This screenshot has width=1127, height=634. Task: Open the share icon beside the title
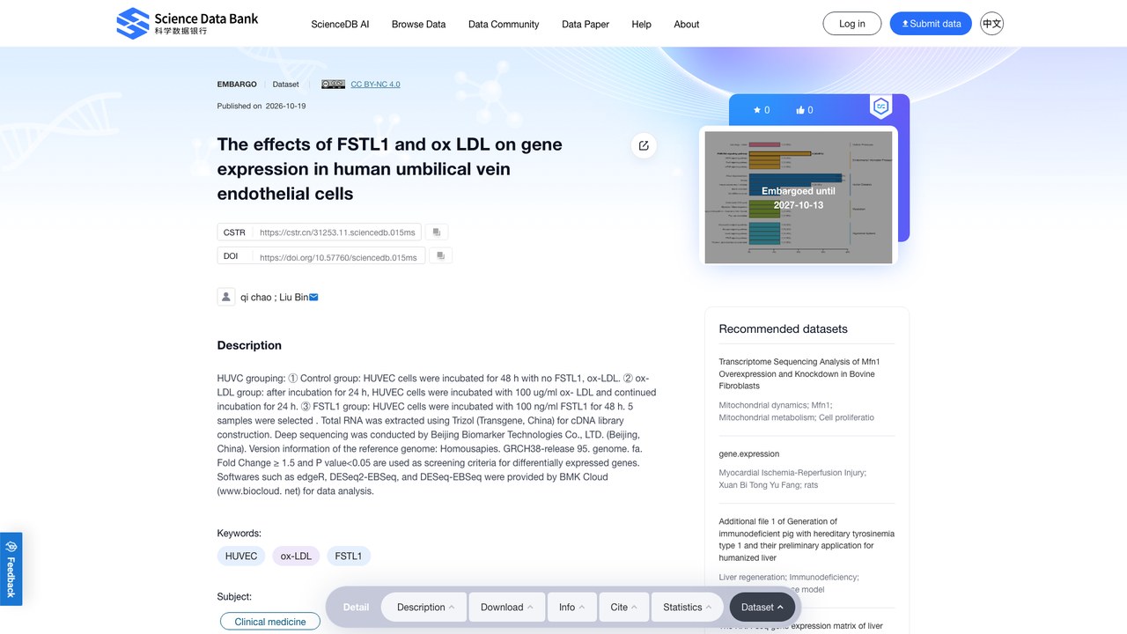click(644, 145)
